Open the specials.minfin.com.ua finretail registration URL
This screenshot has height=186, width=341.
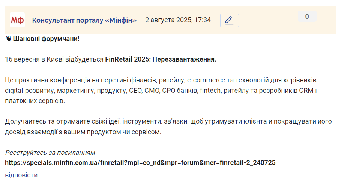tap(140, 163)
